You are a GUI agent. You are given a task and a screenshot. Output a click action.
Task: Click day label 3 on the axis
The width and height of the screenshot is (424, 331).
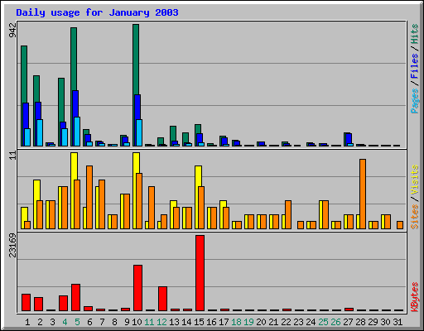[x=52, y=322]
